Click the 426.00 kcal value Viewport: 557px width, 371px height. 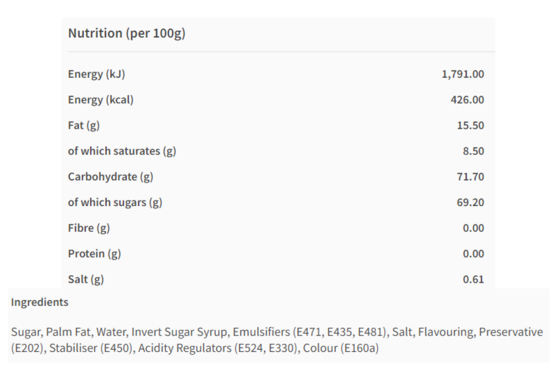tap(467, 100)
